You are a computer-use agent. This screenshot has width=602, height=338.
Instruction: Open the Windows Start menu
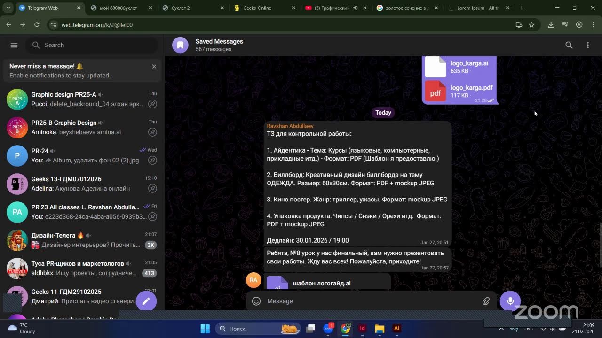tap(205, 329)
